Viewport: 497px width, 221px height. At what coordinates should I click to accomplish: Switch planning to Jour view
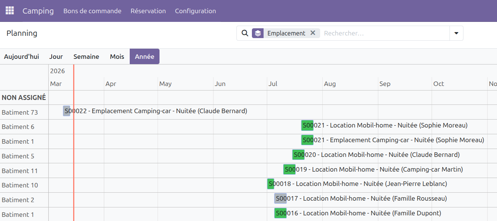pos(56,57)
